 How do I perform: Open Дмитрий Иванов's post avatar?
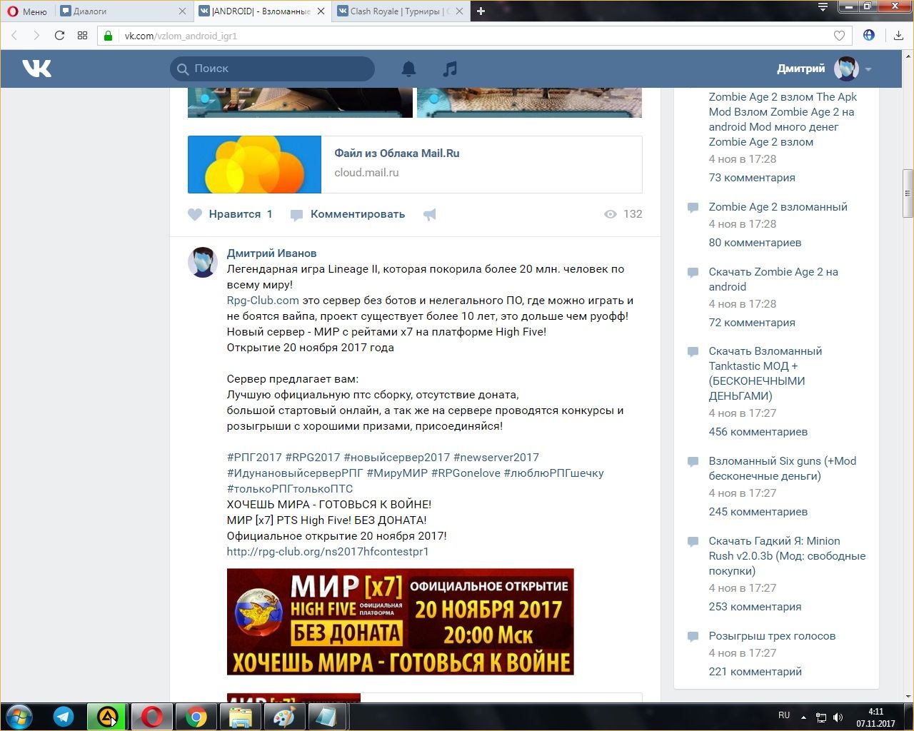[x=203, y=262]
